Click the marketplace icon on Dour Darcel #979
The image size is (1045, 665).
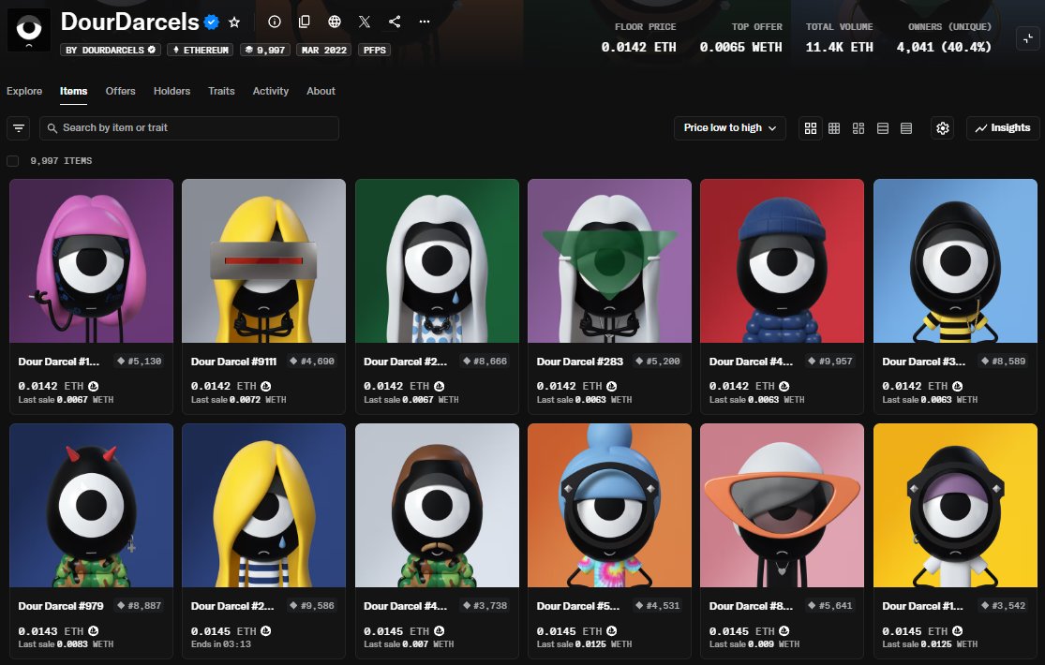[94, 631]
